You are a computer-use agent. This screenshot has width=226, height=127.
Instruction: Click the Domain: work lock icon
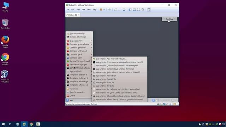[x=68, y=58]
